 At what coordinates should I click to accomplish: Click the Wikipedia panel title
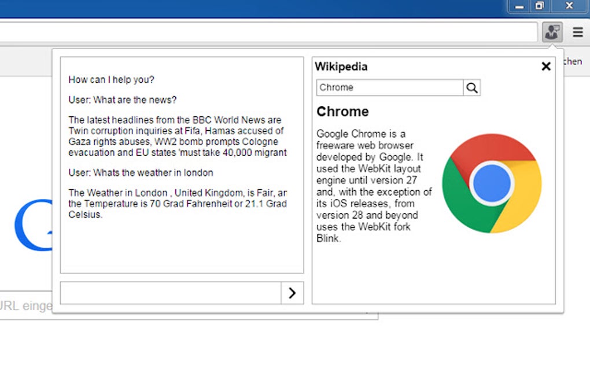[341, 67]
